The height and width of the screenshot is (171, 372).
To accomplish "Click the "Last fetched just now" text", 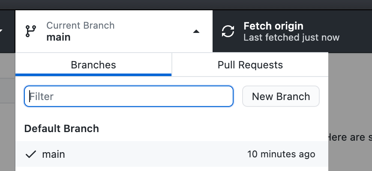I will [x=291, y=38].
